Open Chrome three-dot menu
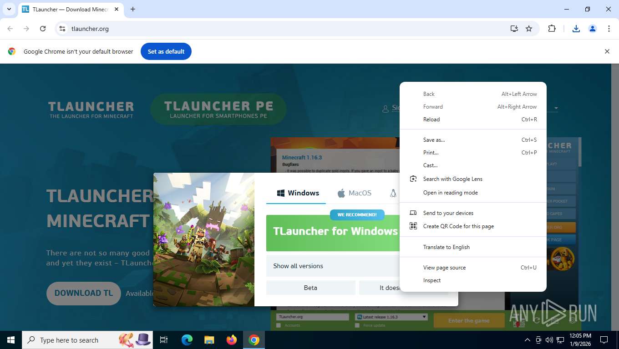619x349 pixels. click(x=609, y=29)
